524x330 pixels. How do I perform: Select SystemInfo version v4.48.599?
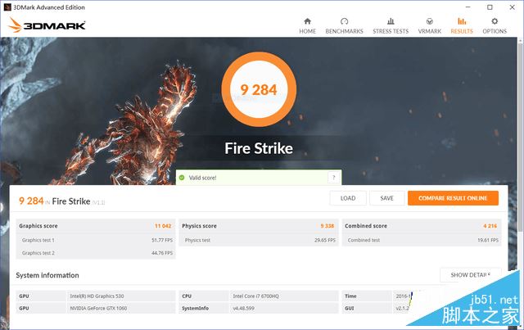click(x=243, y=308)
